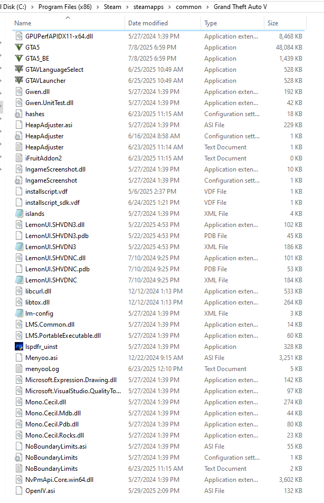Screen dimensions: 324x503
Task: Select the IngameScreenshot.dll file name
Action: click(55, 169)
